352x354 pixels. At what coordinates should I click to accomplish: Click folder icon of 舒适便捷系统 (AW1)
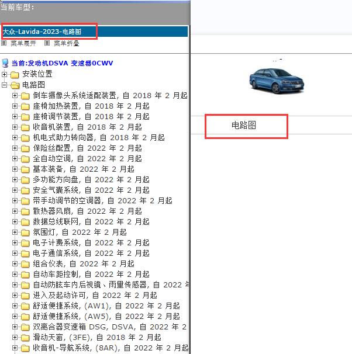[x=25, y=306]
